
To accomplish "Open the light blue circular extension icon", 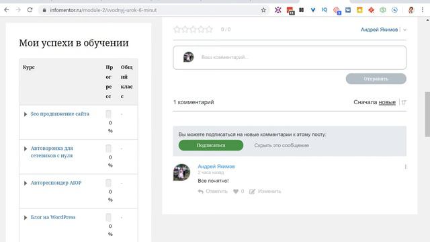I will (x=394, y=10).
